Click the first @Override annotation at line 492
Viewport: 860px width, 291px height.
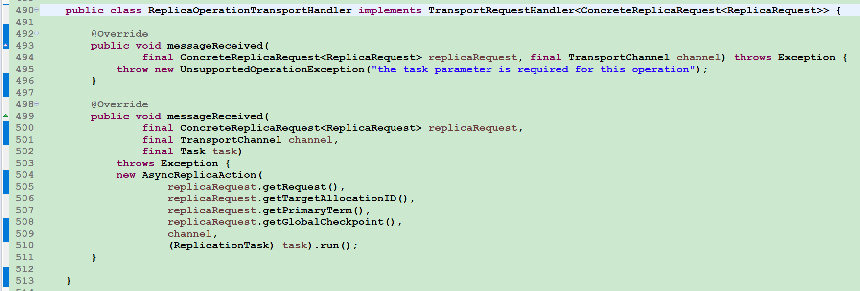(119, 34)
